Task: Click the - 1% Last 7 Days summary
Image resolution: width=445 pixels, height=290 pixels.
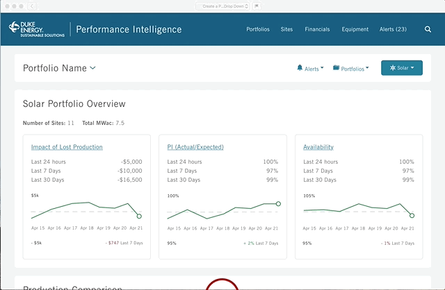Action: 398,244
